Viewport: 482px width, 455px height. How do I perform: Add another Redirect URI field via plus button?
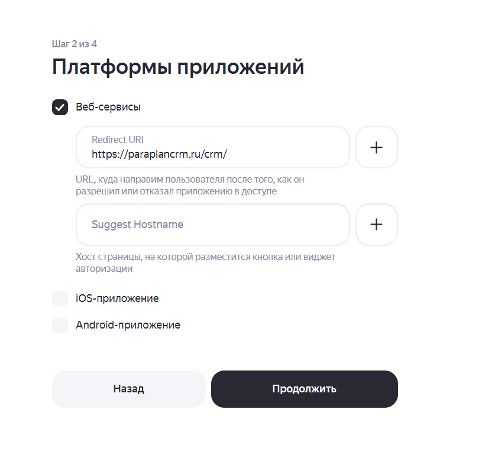click(376, 147)
